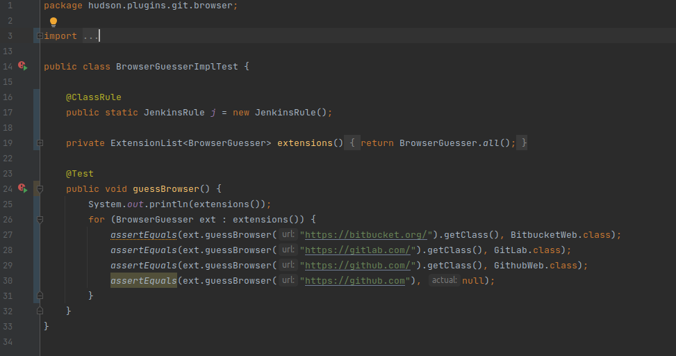Screen dimensions: 676x356
Task: Click underlined assertEquals on line 27
Action: 144,235
